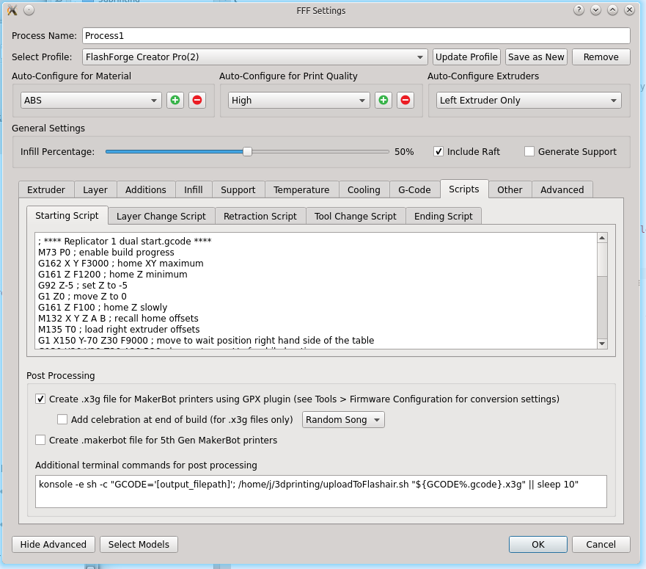Select the Starting Script sub-tab
646x569 pixels.
[x=67, y=215]
